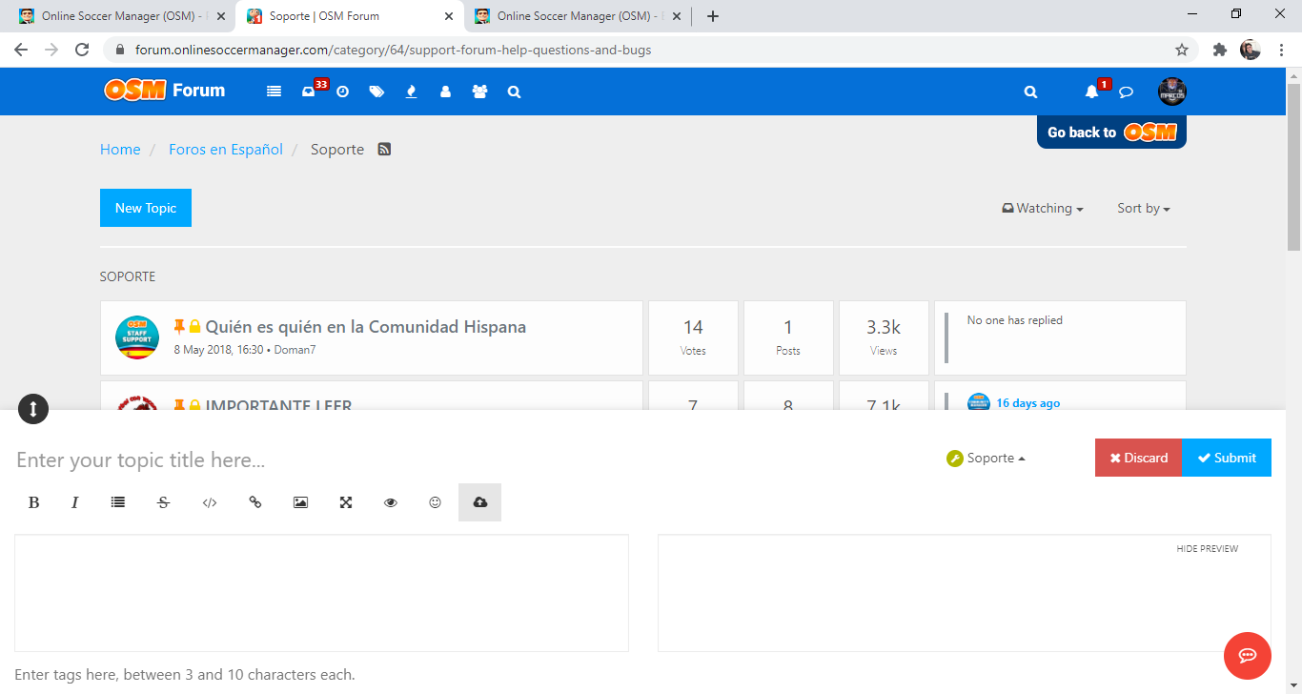The width and height of the screenshot is (1302, 694).
Task: Click the right-side search icon near notifications
Action: click(1030, 92)
